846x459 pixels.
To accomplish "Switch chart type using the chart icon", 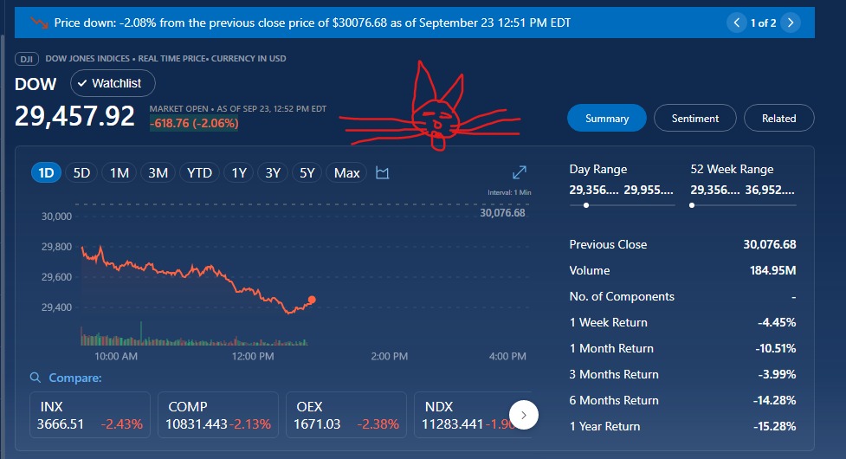I will point(383,173).
